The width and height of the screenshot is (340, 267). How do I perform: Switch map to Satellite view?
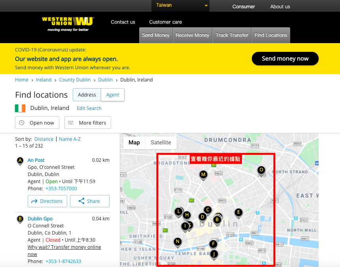pyautogui.click(x=161, y=142)
